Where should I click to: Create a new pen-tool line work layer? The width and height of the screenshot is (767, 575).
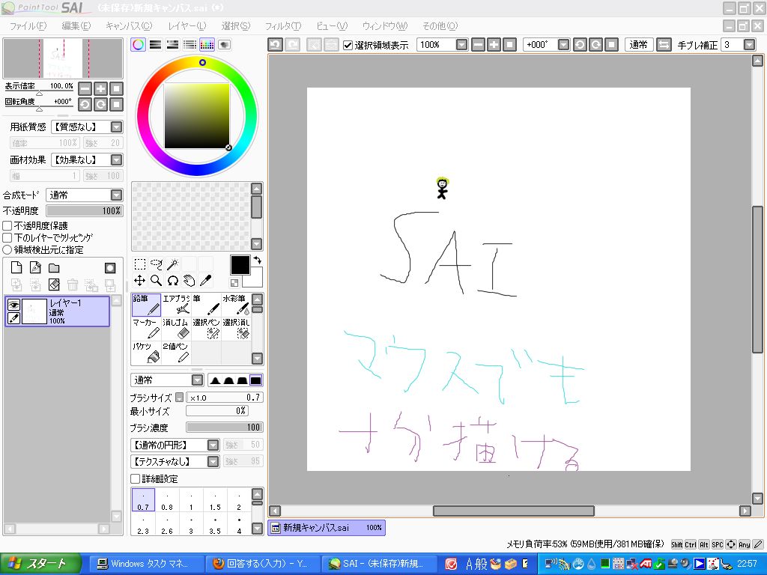[35, 267]
